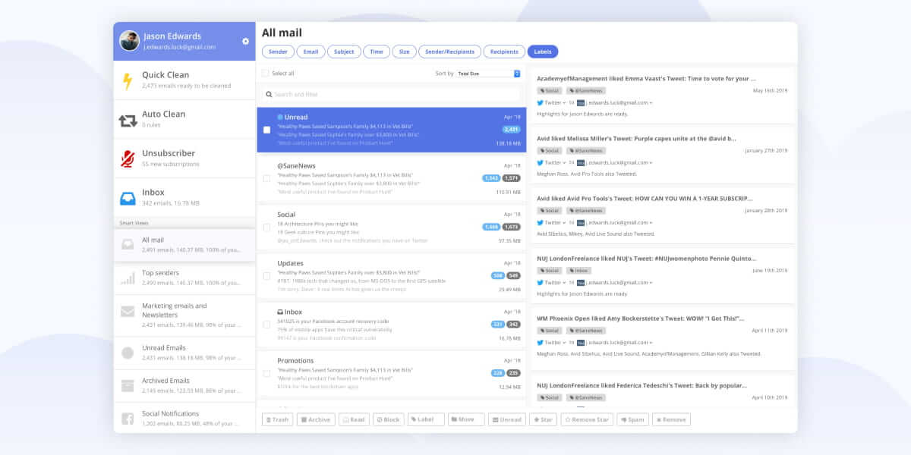
Task: Click the All mail smart view icon
Action: pos(128,244)
